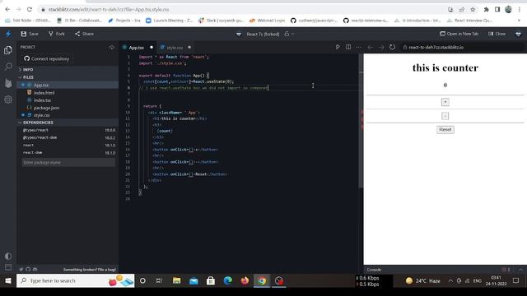Click the Prettier format icon

click(x=338, y=48)
